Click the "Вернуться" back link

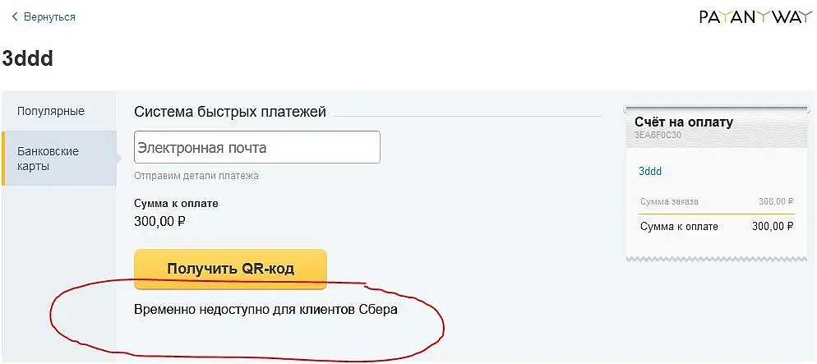pos(50,16)
